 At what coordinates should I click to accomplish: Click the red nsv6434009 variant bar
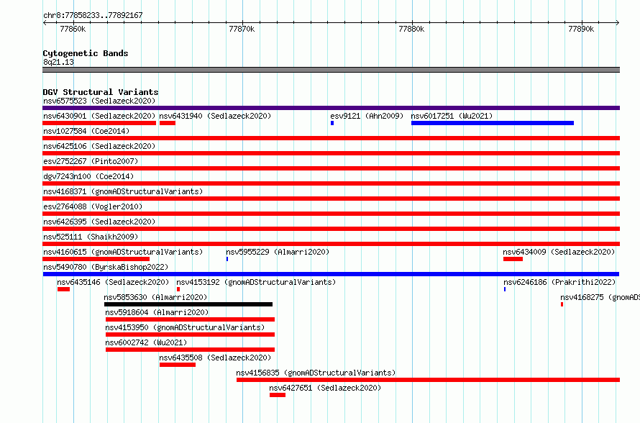(513, 259)
